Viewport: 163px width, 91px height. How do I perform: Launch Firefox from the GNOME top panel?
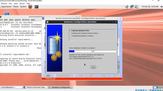(30, 7)
